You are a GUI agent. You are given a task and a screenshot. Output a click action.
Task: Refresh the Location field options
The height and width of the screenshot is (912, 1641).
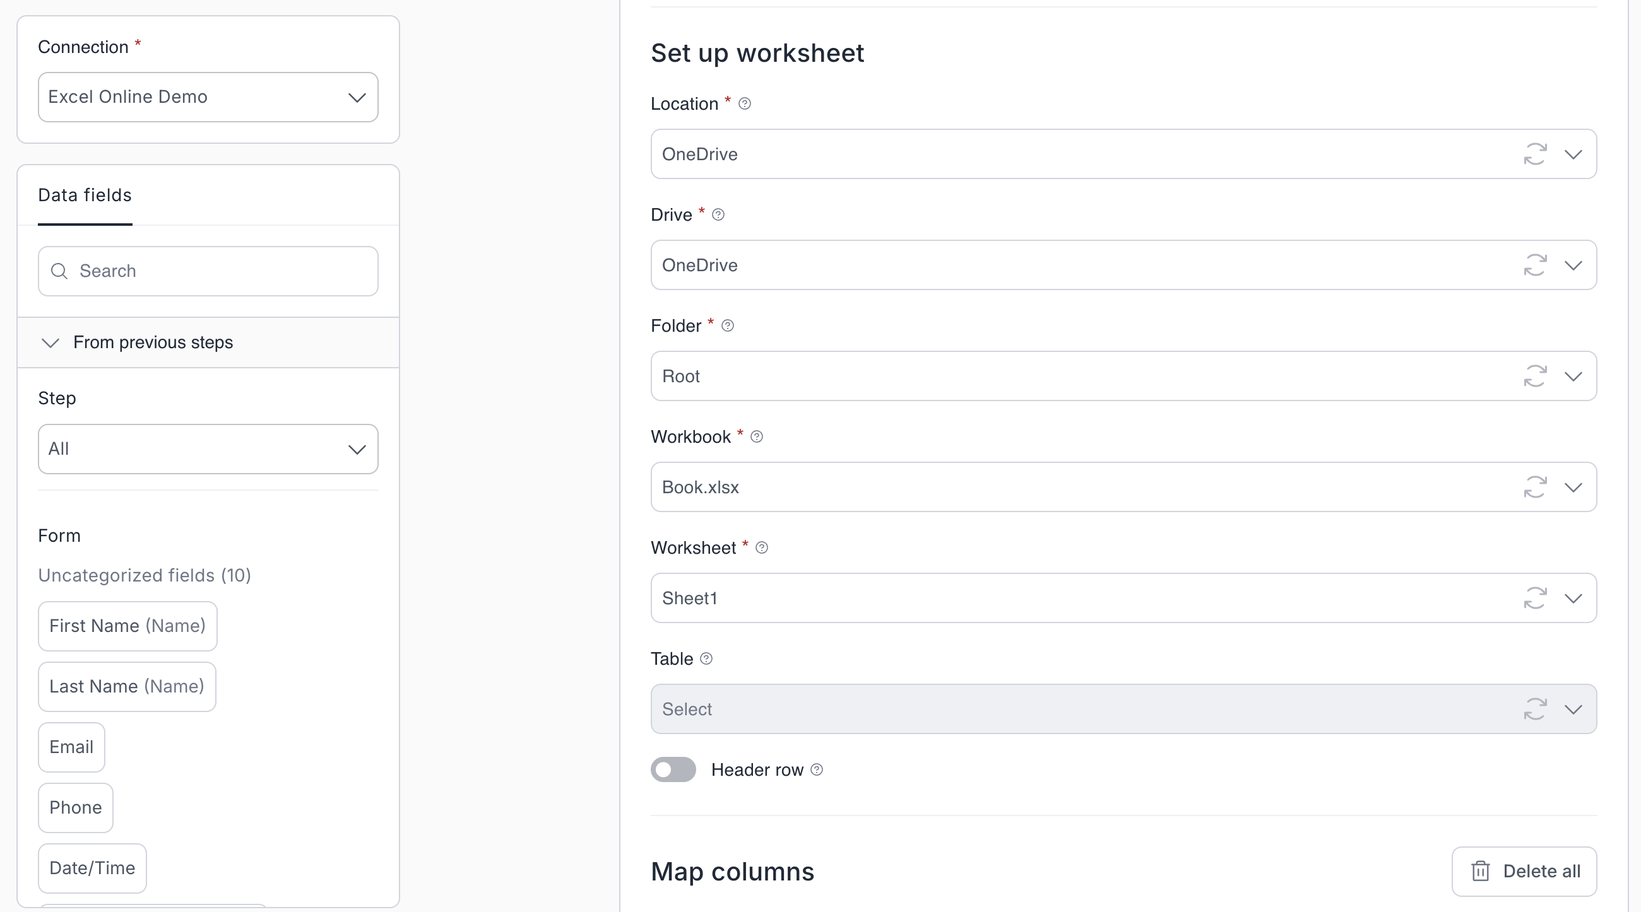point(1534,154)
